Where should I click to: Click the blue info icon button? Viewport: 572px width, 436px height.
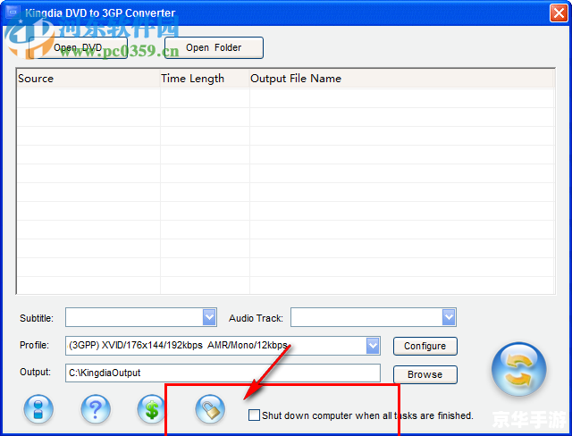[x=38, y=409]
